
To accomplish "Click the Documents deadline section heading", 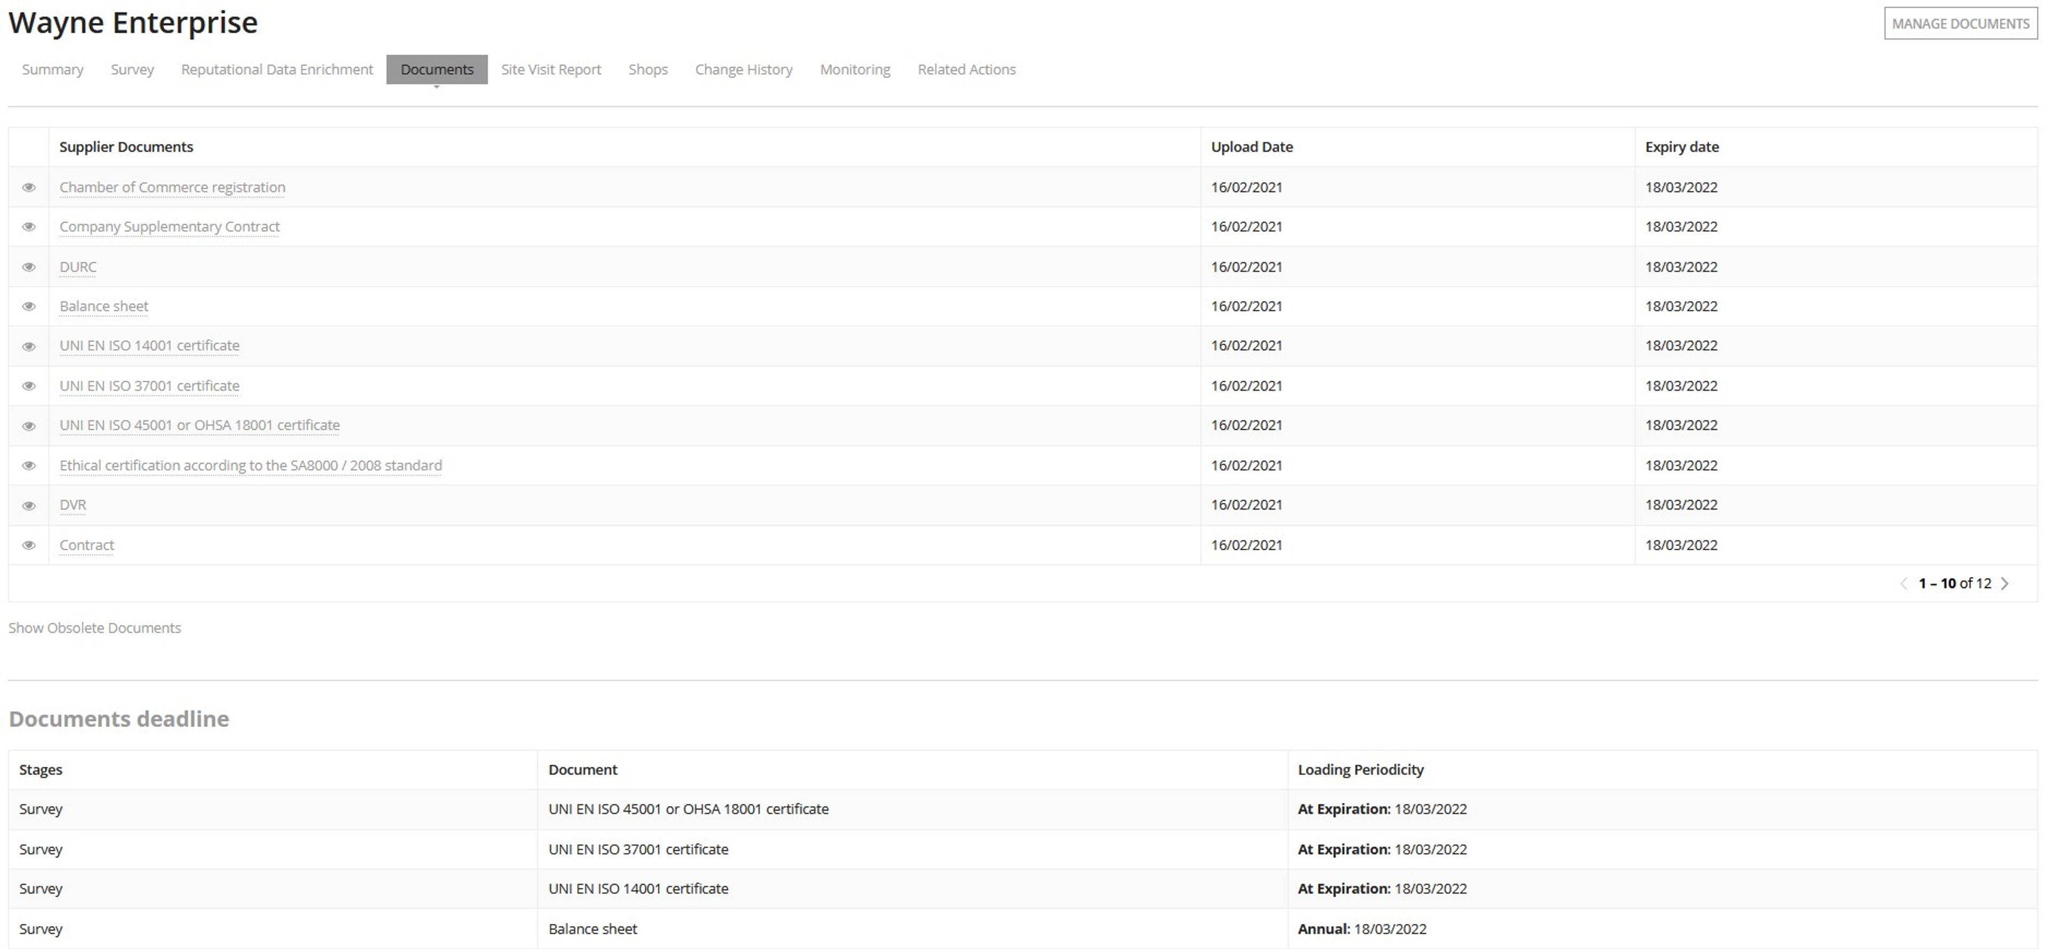I will click(120, 718).
